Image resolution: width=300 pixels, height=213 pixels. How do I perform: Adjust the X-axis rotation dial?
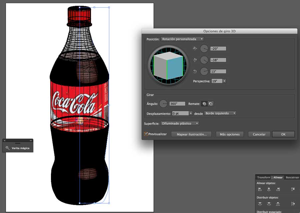(x=204, y=49)
